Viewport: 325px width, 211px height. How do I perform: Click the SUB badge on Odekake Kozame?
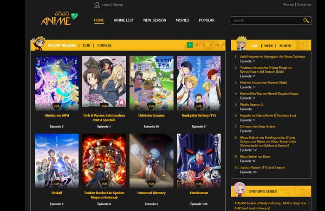pyautogui.click(x=151, y=106)
